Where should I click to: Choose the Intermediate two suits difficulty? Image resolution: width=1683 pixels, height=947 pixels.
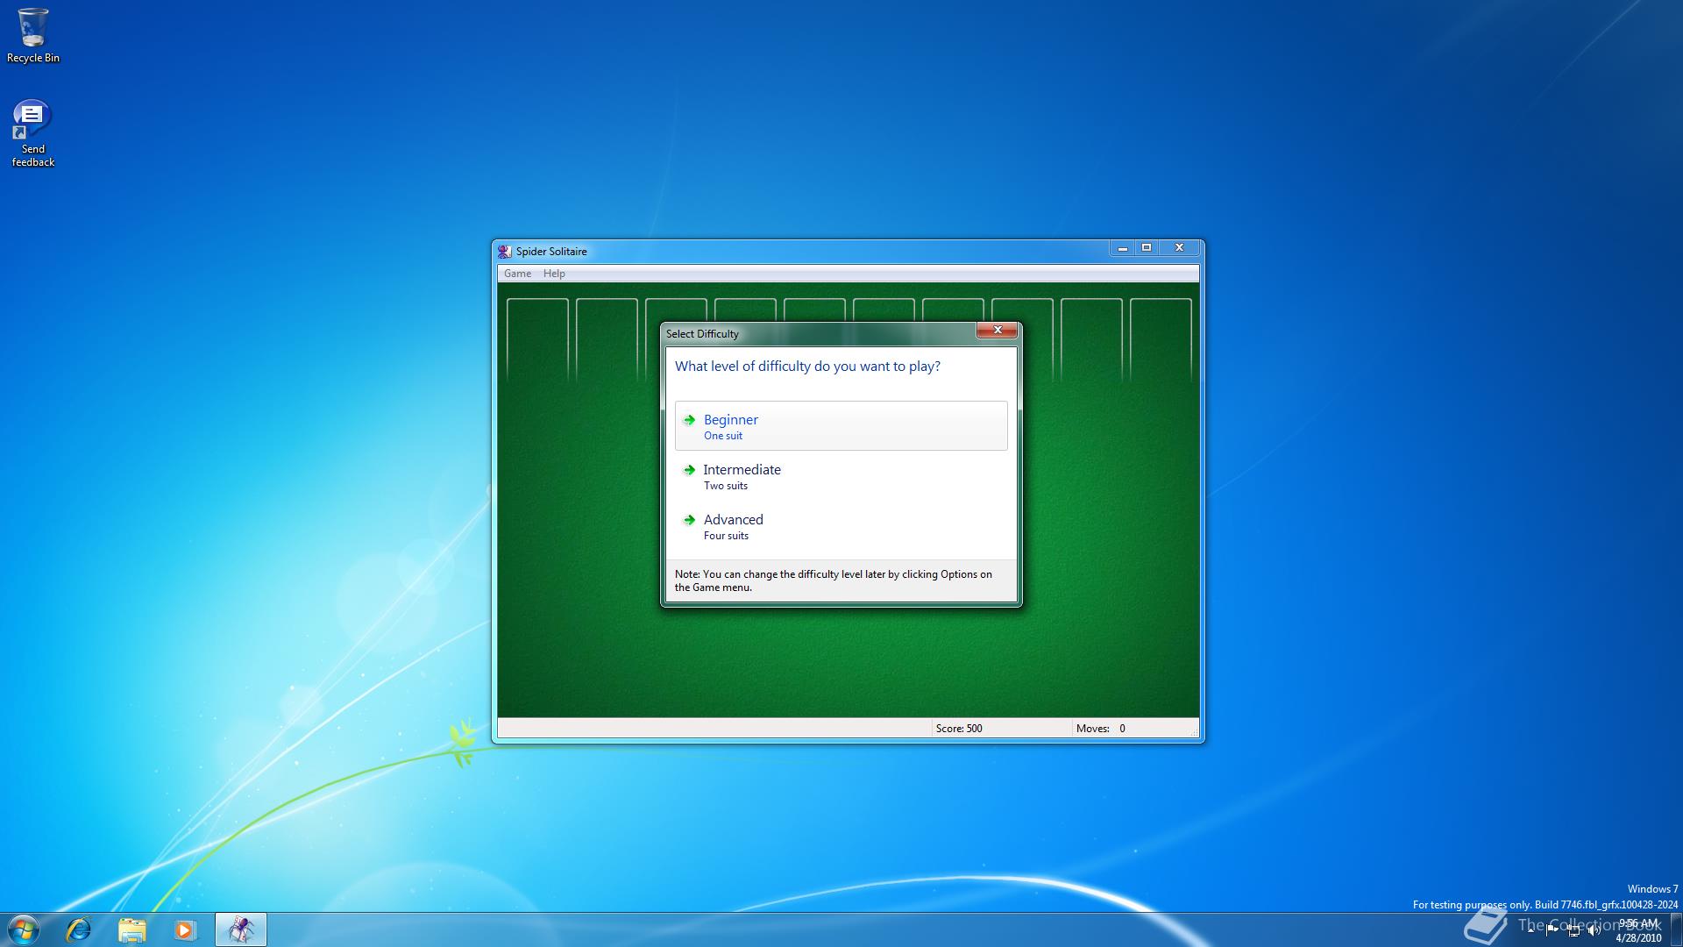click(x=841, y=476)
